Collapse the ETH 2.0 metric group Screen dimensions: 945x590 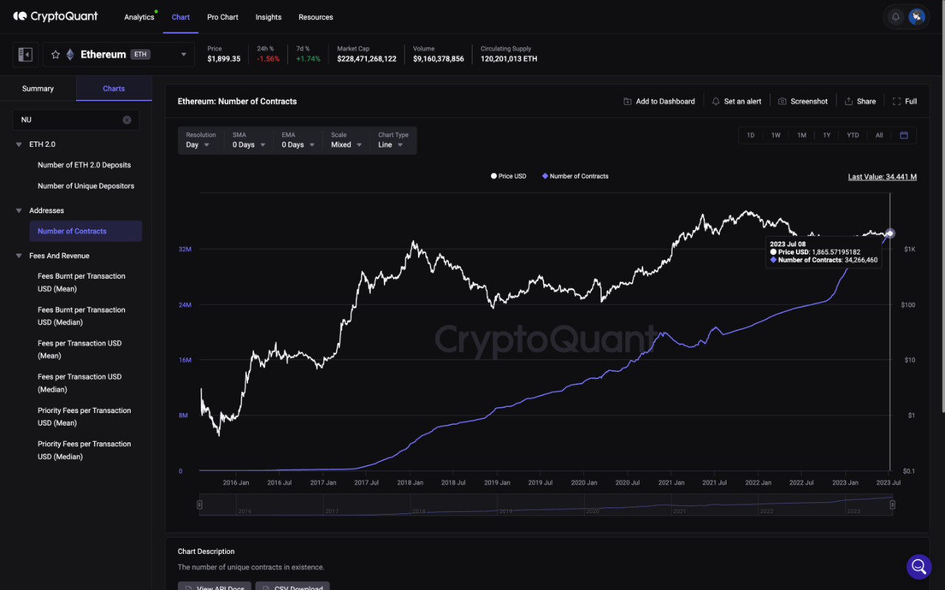tap(20, 145)
